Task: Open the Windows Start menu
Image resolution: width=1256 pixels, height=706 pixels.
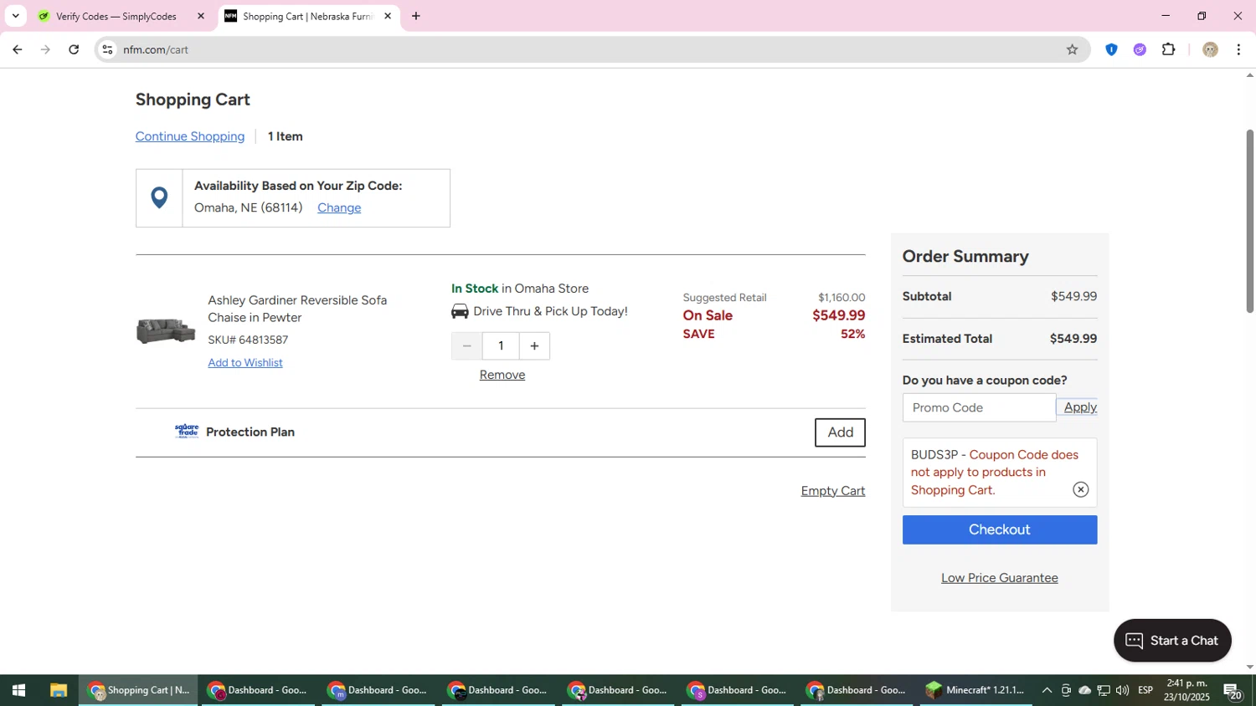Action: click(18, 690)
